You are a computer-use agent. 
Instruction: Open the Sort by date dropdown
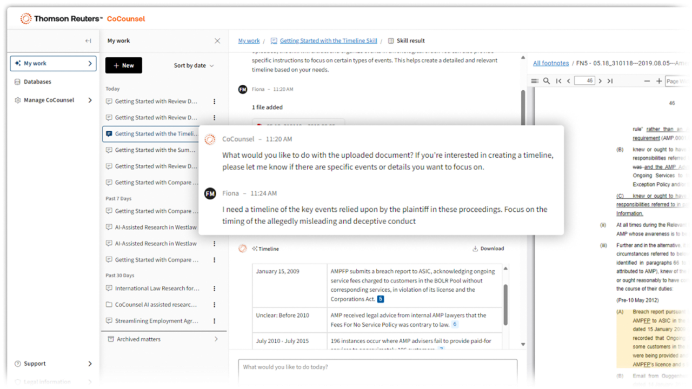(194, 65)
